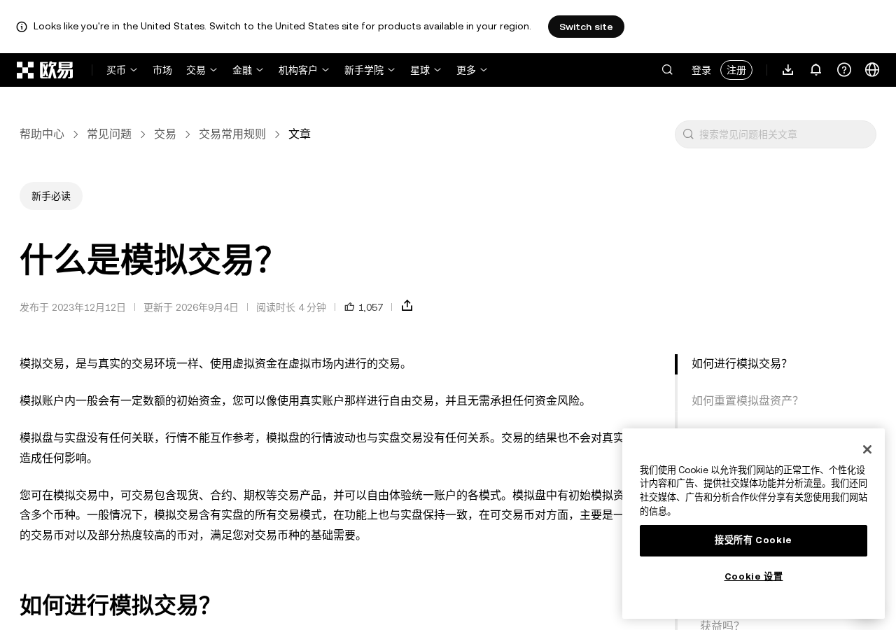Go to 常见问题 breadcrumb
The image size is (896, 630).
(x=109, y=134)
